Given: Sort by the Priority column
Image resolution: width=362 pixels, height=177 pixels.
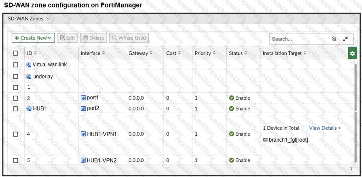Looking at the screenshot, I should pos(205,53).
